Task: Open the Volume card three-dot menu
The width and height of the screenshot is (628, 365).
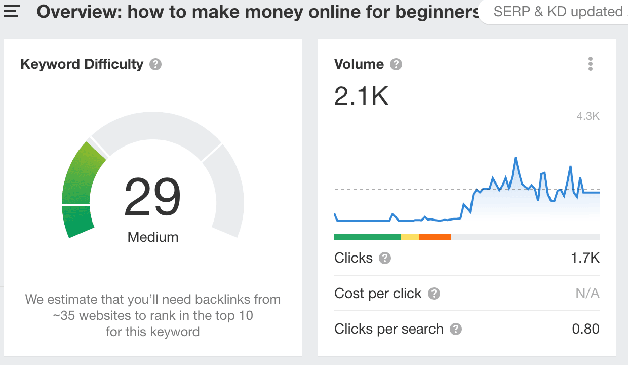Action: coord(590,64)
